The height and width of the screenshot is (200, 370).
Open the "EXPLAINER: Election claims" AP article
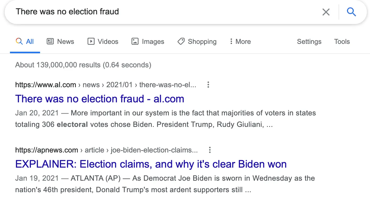(x=151, y=164)
